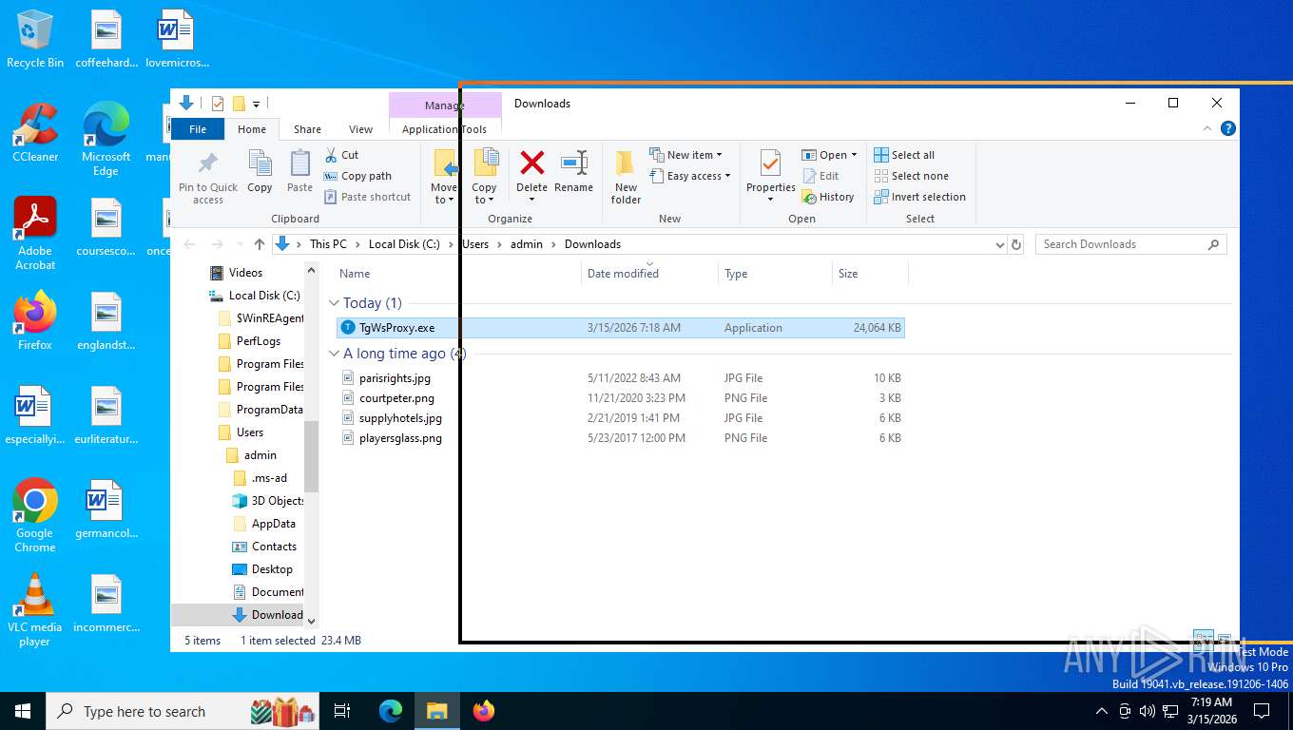1293x730 pixels.
Task: Switch to Details view icon in status bar
Action: point(1203,640)
